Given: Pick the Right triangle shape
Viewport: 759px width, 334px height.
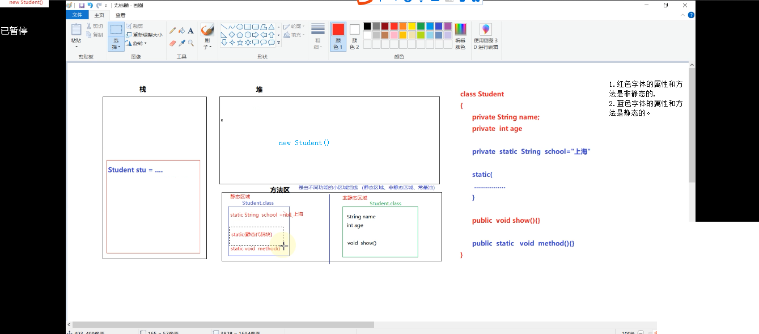Looking at the screenshot, I should (224, 35).
